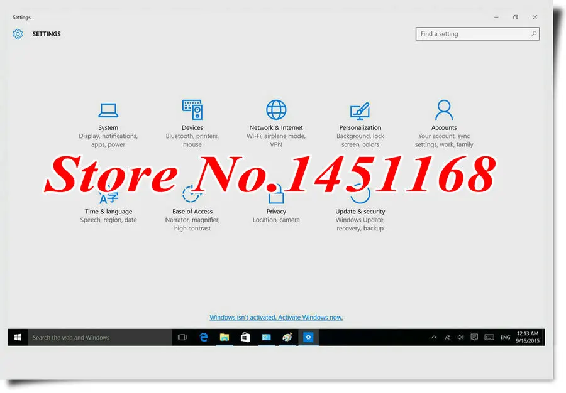This screenshot has width=566, height=393.
Task: Open the System category label
Action: tap(108, 127)
